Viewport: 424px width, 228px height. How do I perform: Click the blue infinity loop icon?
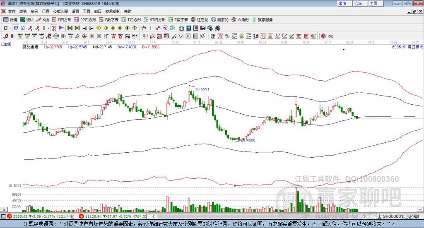(330, 36)
